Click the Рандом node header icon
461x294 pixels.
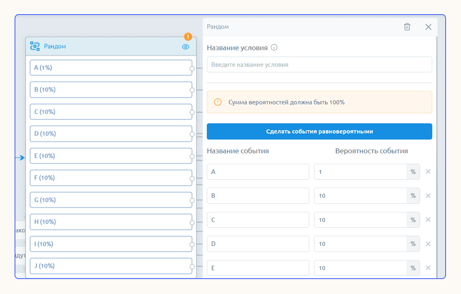[35, 46]
